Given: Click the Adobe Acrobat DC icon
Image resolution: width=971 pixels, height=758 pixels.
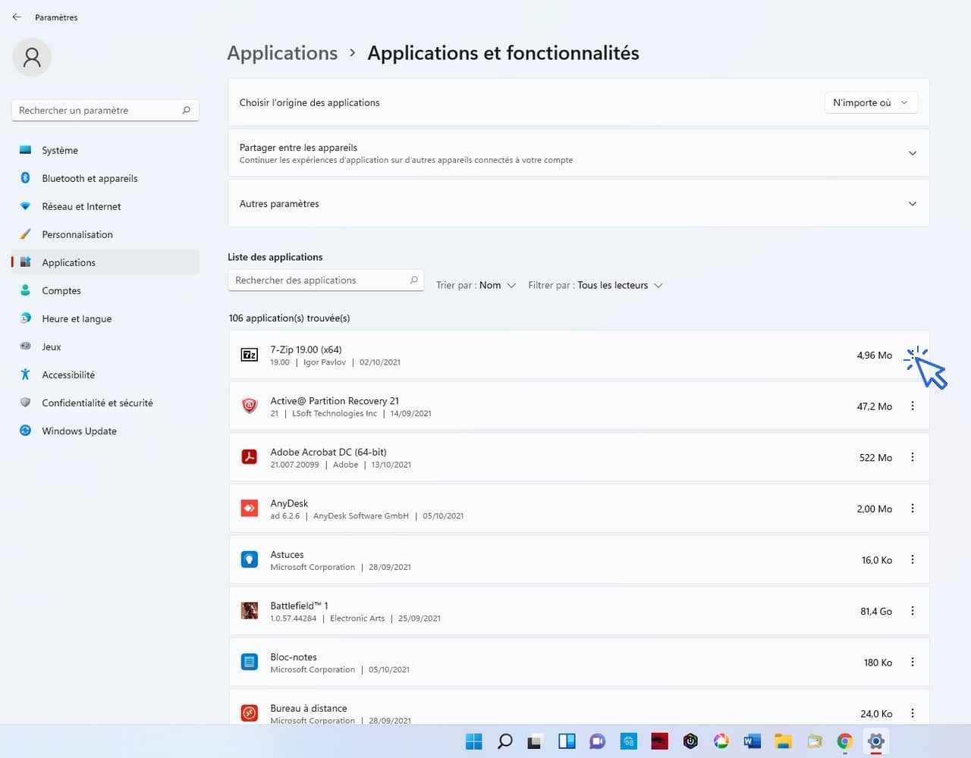Looking at the screenshot, I should (x=250, y=457).
